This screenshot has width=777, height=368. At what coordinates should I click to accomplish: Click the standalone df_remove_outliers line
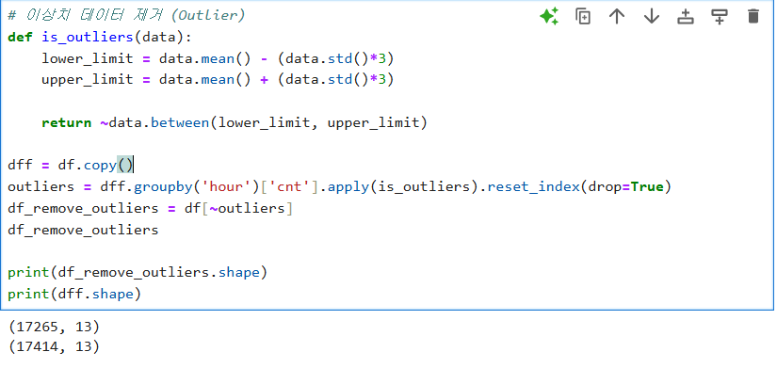tap(83, 230)
